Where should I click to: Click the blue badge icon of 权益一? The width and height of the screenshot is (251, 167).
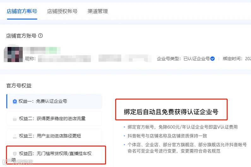coord(15,101)
